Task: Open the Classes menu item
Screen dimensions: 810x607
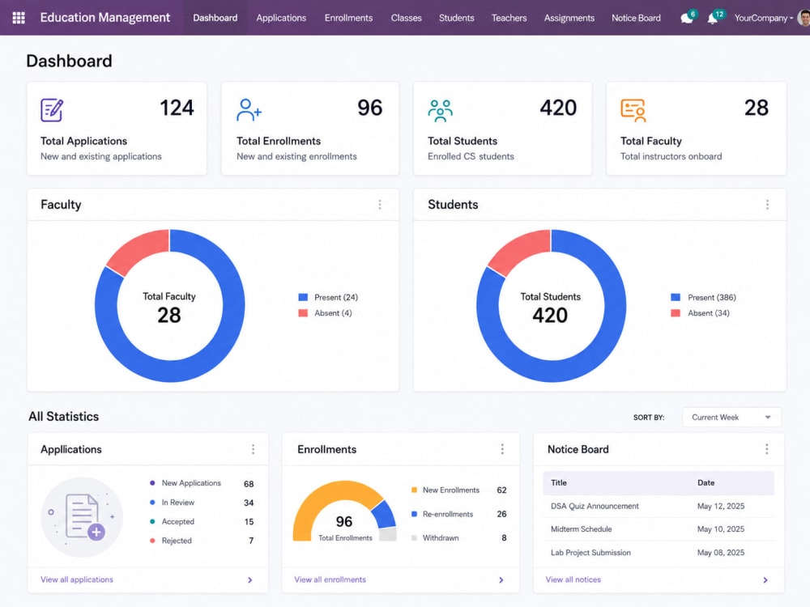Action: (406, 18)
